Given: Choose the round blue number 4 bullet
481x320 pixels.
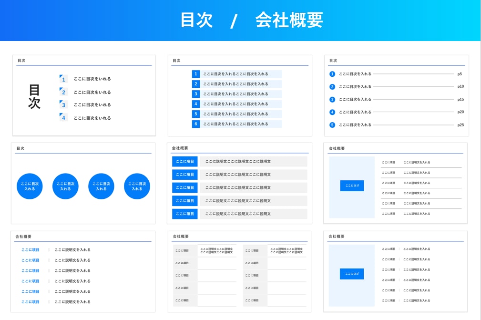Looking at the screenshot, I should click(x=332, y=112).
